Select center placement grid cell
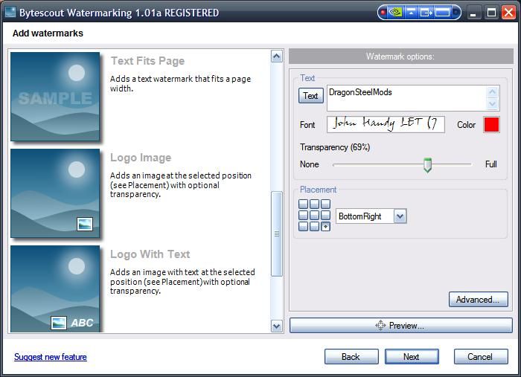The width and height of the screenshot is (521, 377). pos(314,216)
